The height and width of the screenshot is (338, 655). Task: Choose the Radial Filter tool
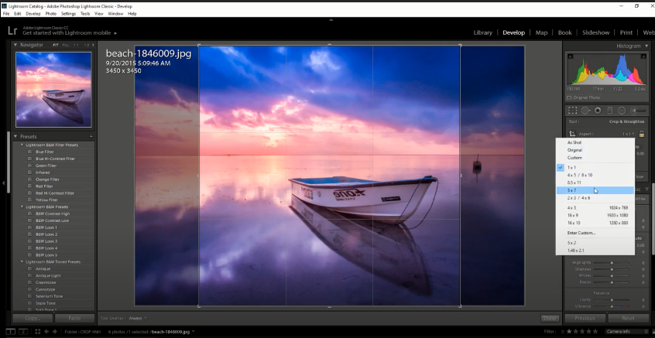pyautogui.click(x=621, y=111)
